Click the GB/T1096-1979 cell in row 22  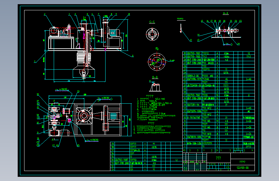(x=194, y=79)
